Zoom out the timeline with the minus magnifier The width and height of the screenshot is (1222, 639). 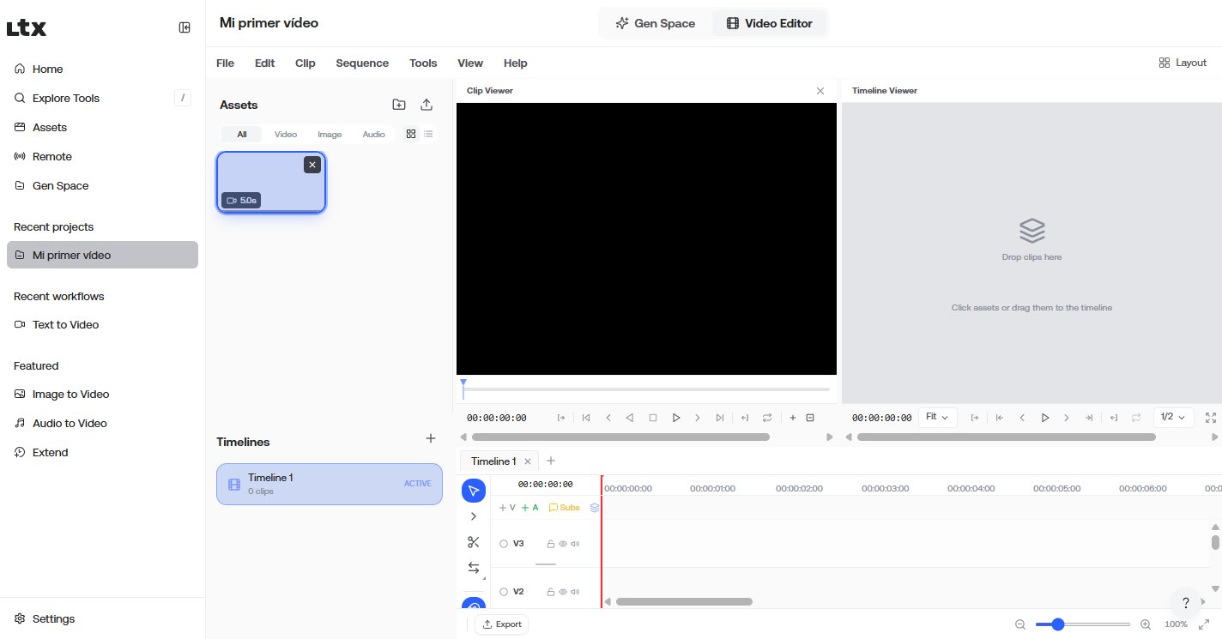point(1020,624)
